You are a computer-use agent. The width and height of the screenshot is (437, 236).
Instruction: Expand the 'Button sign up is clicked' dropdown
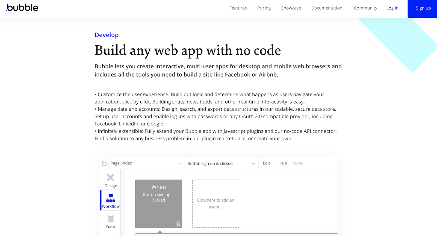pyautogui.click(x=221, y=163)
